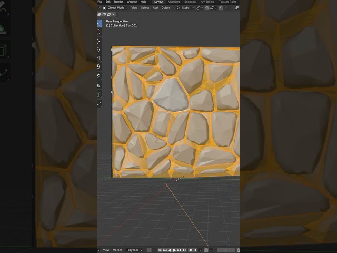This screenshot has width=337, height=253.
Task: Open the Object Mode dropdown
Action: tap(115, 8)
